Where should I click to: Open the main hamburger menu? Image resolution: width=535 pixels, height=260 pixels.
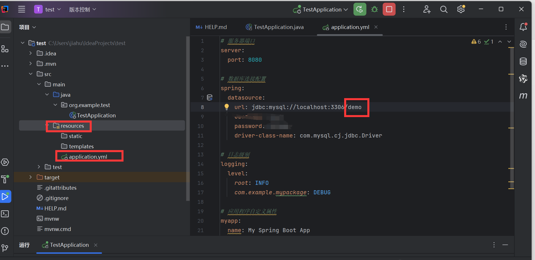pyautogui.click(x=21, y=9)
